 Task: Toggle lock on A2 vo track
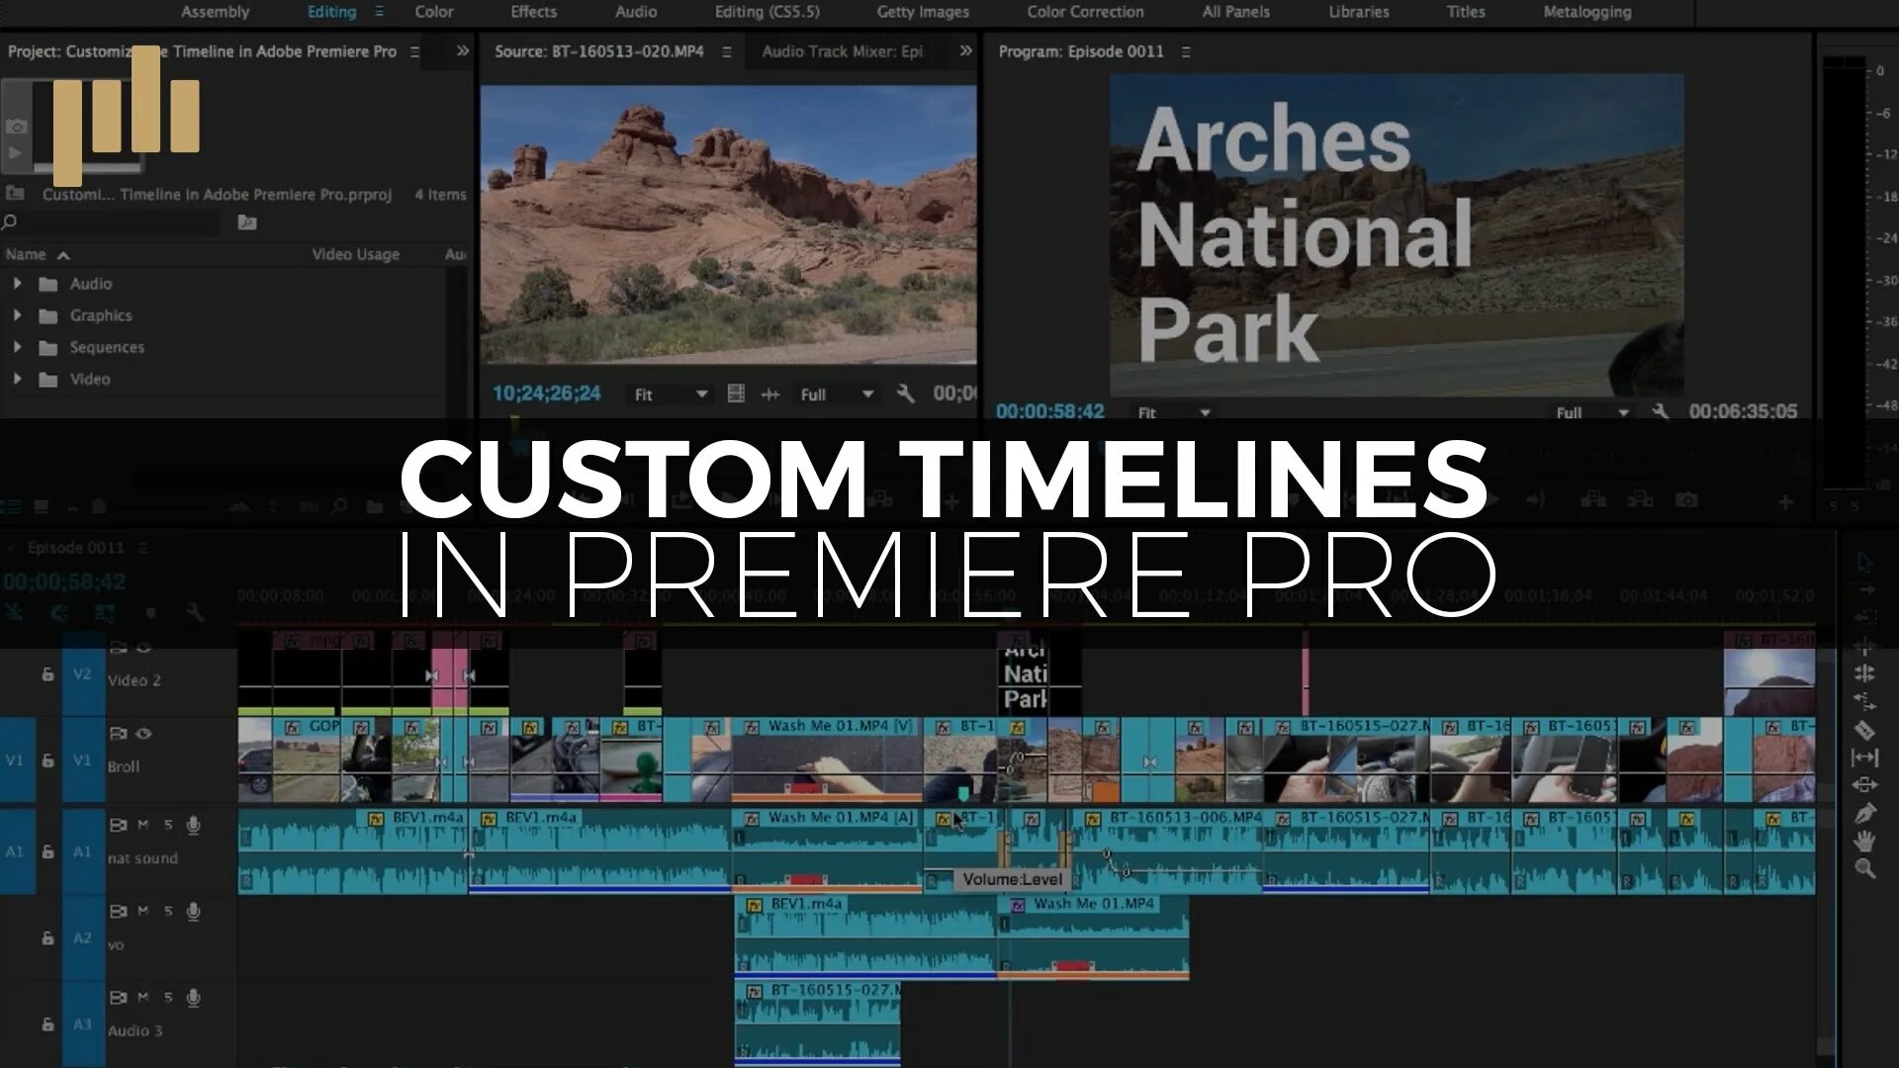click(x=47, y=937)
